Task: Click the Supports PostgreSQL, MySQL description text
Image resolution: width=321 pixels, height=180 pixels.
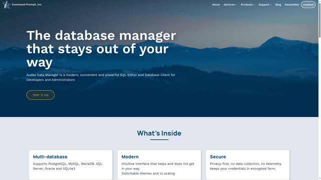Action: click(68, 166)
